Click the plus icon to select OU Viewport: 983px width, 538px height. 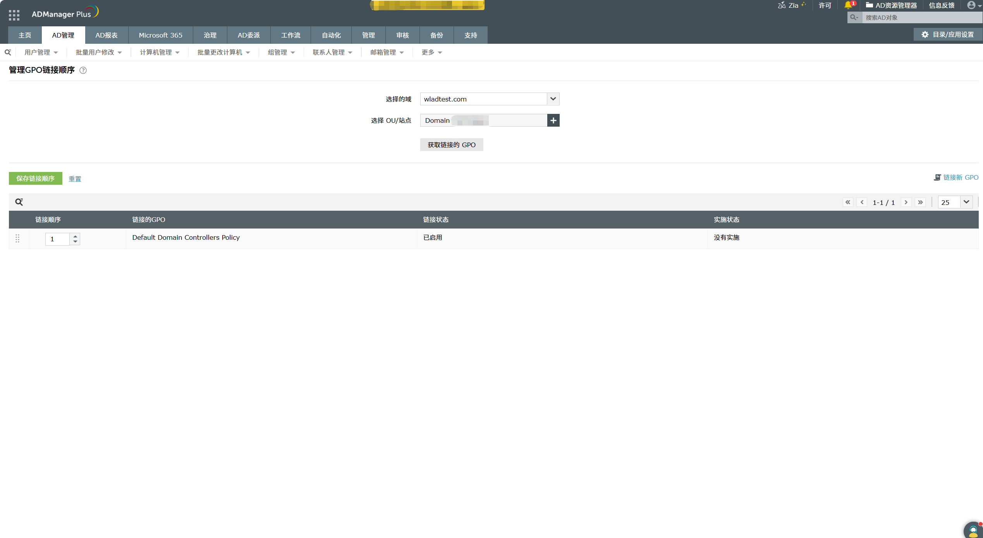[553, 120]
